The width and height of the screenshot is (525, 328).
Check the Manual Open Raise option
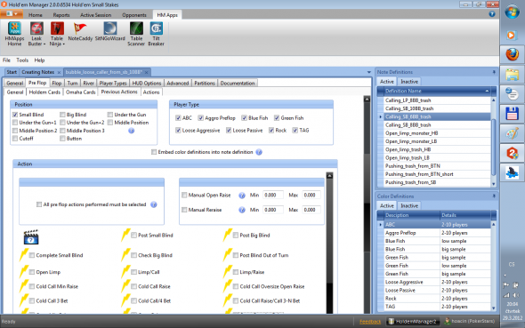click(x=184, y=195)
